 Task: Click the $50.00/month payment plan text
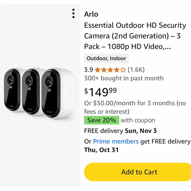pyautogui.click(x=135, y=103)
